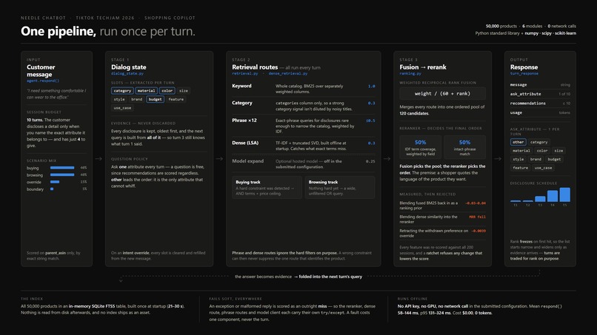Open the retrieval.py file link

tap(245, 73)
